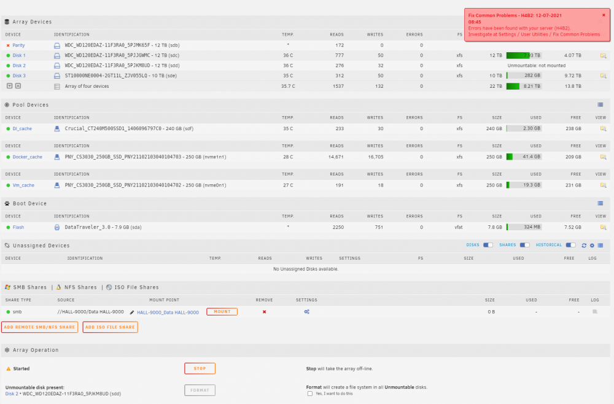This screenshot has height=404, width=614.
Task: Open Disk 2 link under Unmountable disk present
Action: click(x=11, y=394)
